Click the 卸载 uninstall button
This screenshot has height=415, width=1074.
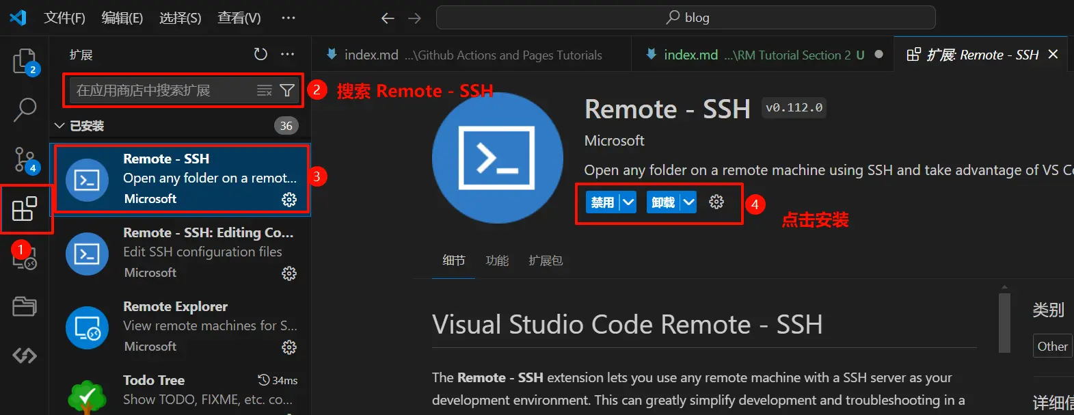tap(662, 202)
